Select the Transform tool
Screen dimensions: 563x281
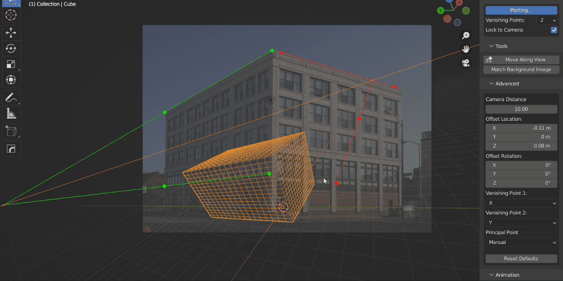point(11,80)
